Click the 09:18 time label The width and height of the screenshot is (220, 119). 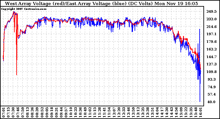(51, 112)
